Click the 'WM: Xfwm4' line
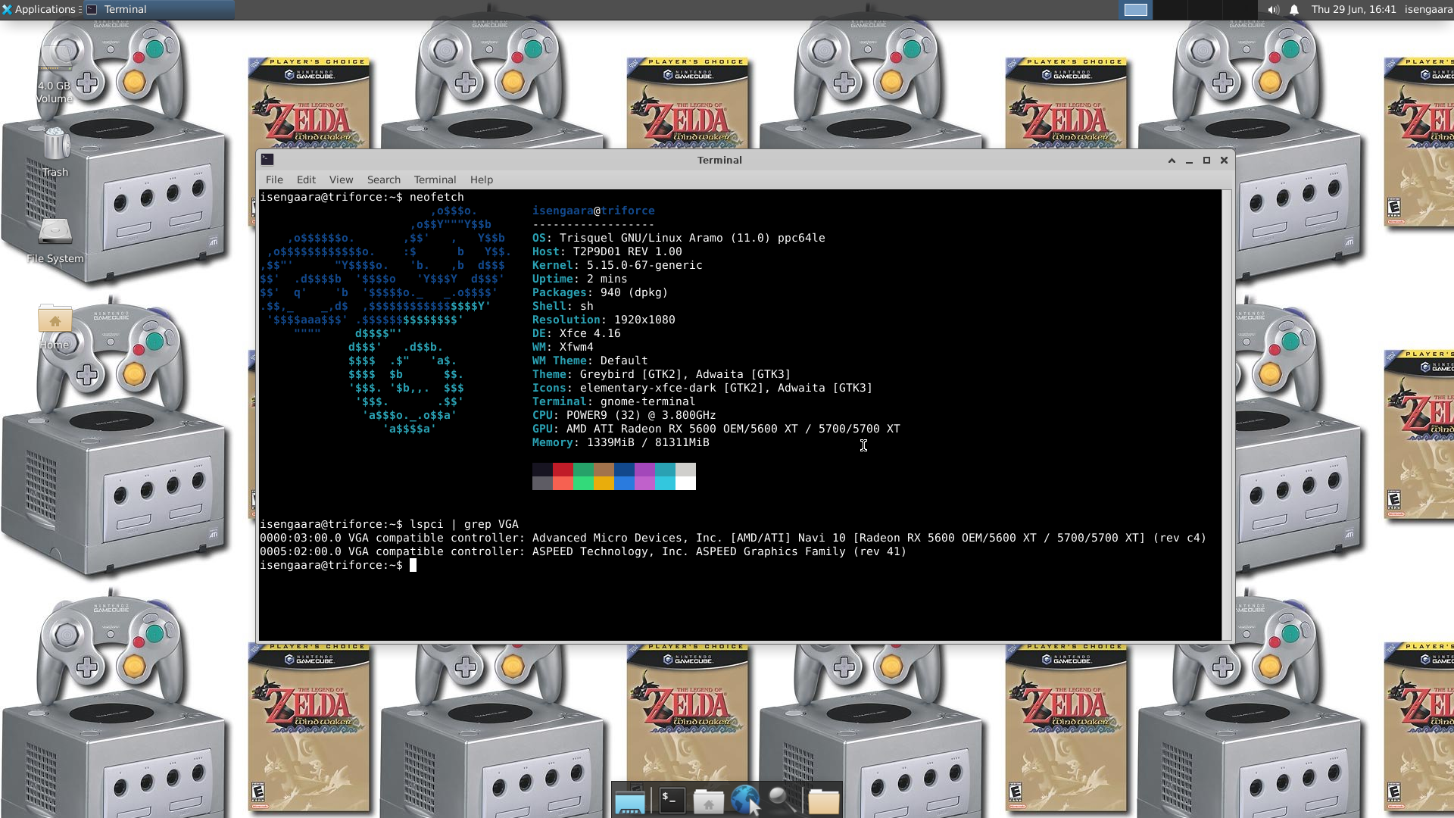This screenshot has width=1454, height=818. [x=563, y=347]
